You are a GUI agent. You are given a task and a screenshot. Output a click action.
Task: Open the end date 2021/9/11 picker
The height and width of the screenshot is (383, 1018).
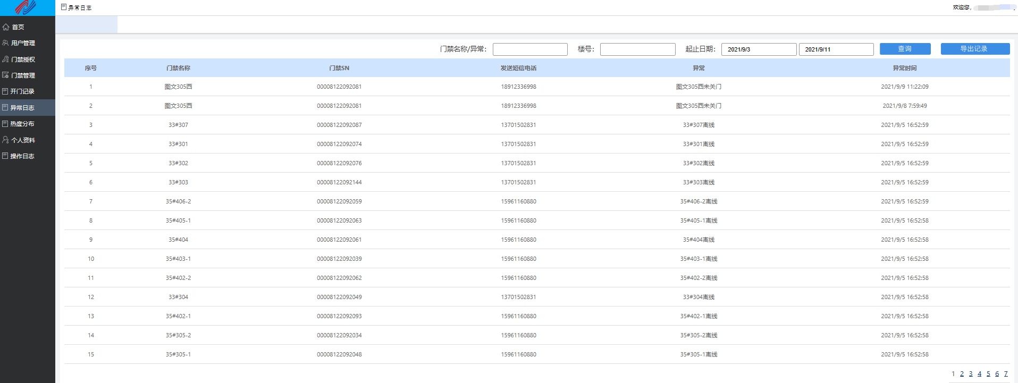coord(836,49)
